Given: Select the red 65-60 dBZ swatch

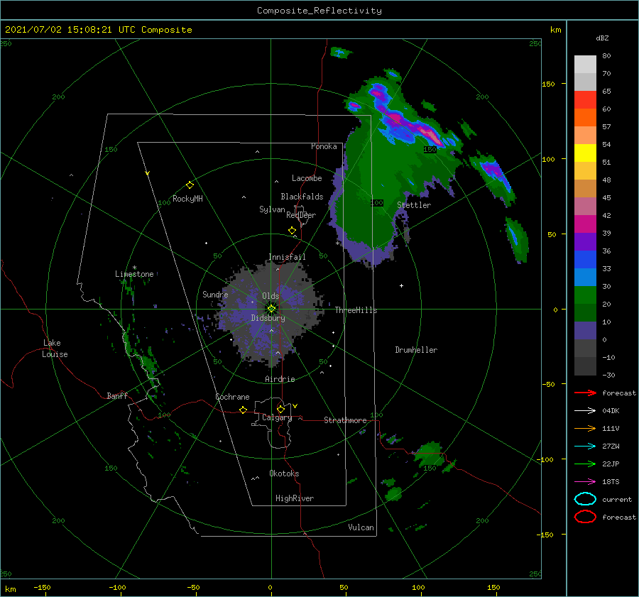Looking at the screenshot, I should click(x=585, y=100).
